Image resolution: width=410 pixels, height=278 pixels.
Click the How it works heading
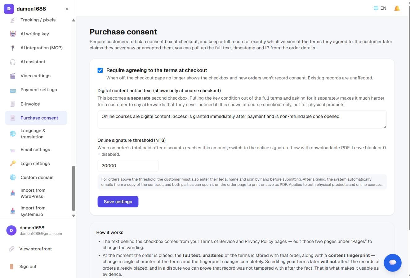[110, 232]
